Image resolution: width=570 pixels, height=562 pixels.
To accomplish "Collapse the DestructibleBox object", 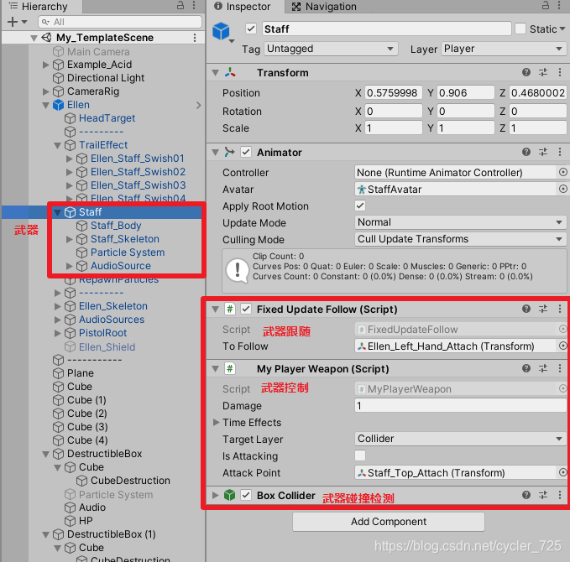I will (x=46, y=454).
